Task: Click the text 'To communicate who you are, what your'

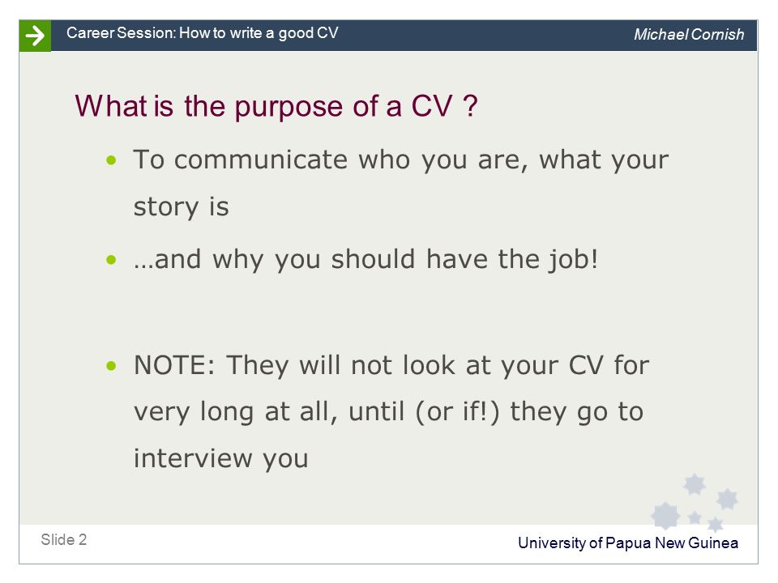Action: 401,160
